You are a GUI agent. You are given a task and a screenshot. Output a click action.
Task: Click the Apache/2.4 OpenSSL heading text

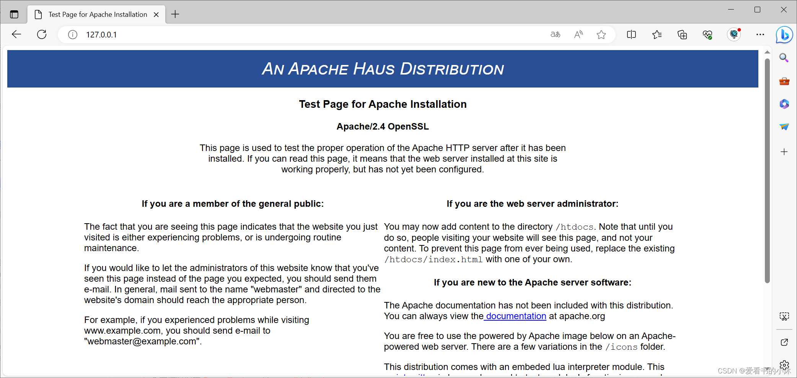tap(383, 127)
